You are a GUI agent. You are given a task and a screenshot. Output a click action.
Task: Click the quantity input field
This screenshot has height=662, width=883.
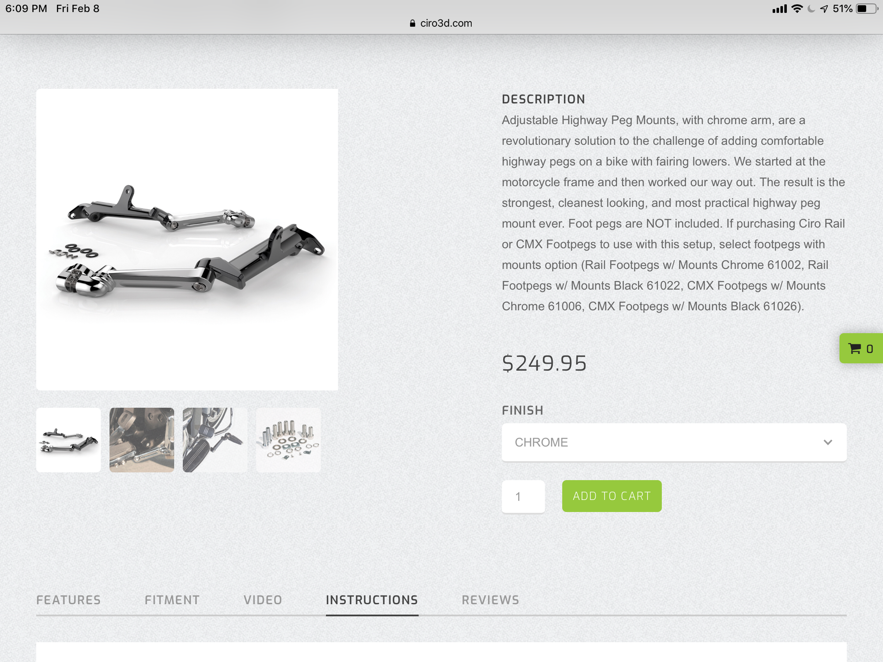pyautogui.click(x=523, y=496)
